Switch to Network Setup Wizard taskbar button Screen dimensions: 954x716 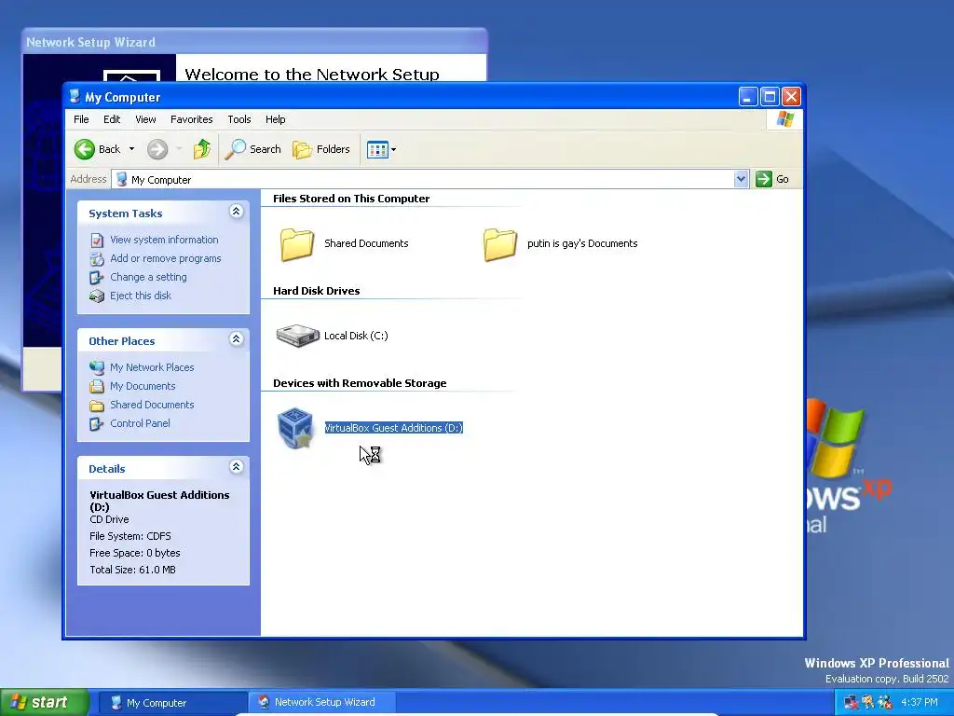tap(323, 702)
